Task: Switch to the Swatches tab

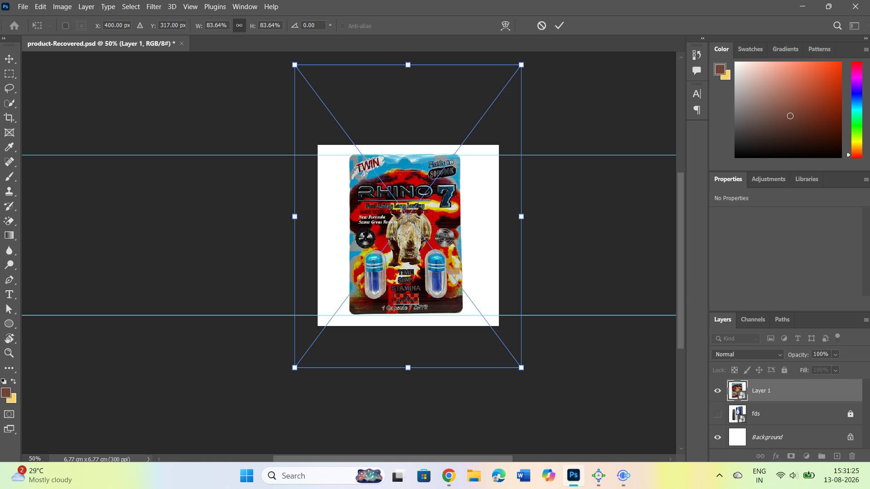Action: pyautogui.click(x=750, y=49)
